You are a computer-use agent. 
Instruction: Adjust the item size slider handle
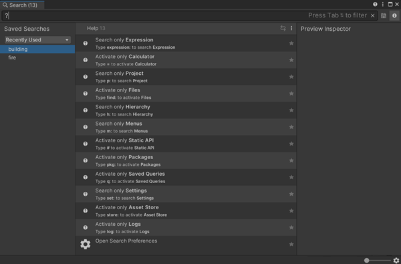click(366, 261)
